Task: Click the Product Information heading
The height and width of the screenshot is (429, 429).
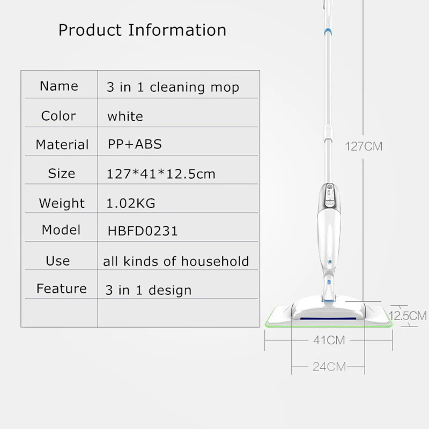Action: tap(142, 30)
